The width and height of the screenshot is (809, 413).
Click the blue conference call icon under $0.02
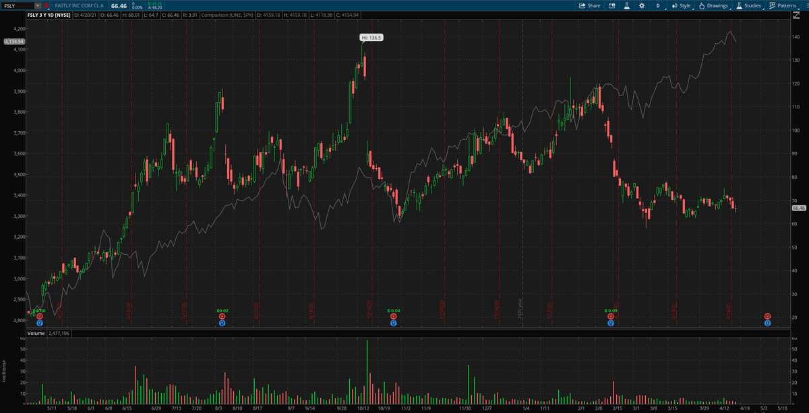(x=222, y=323)
